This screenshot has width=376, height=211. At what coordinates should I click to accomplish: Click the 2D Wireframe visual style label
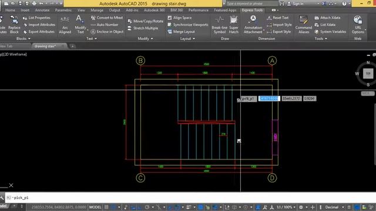15,55
